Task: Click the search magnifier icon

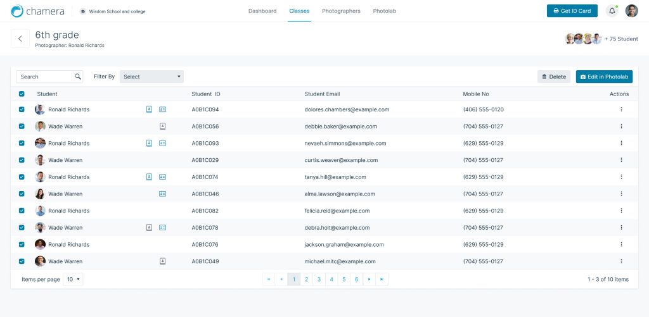Action: coord(78,77)
